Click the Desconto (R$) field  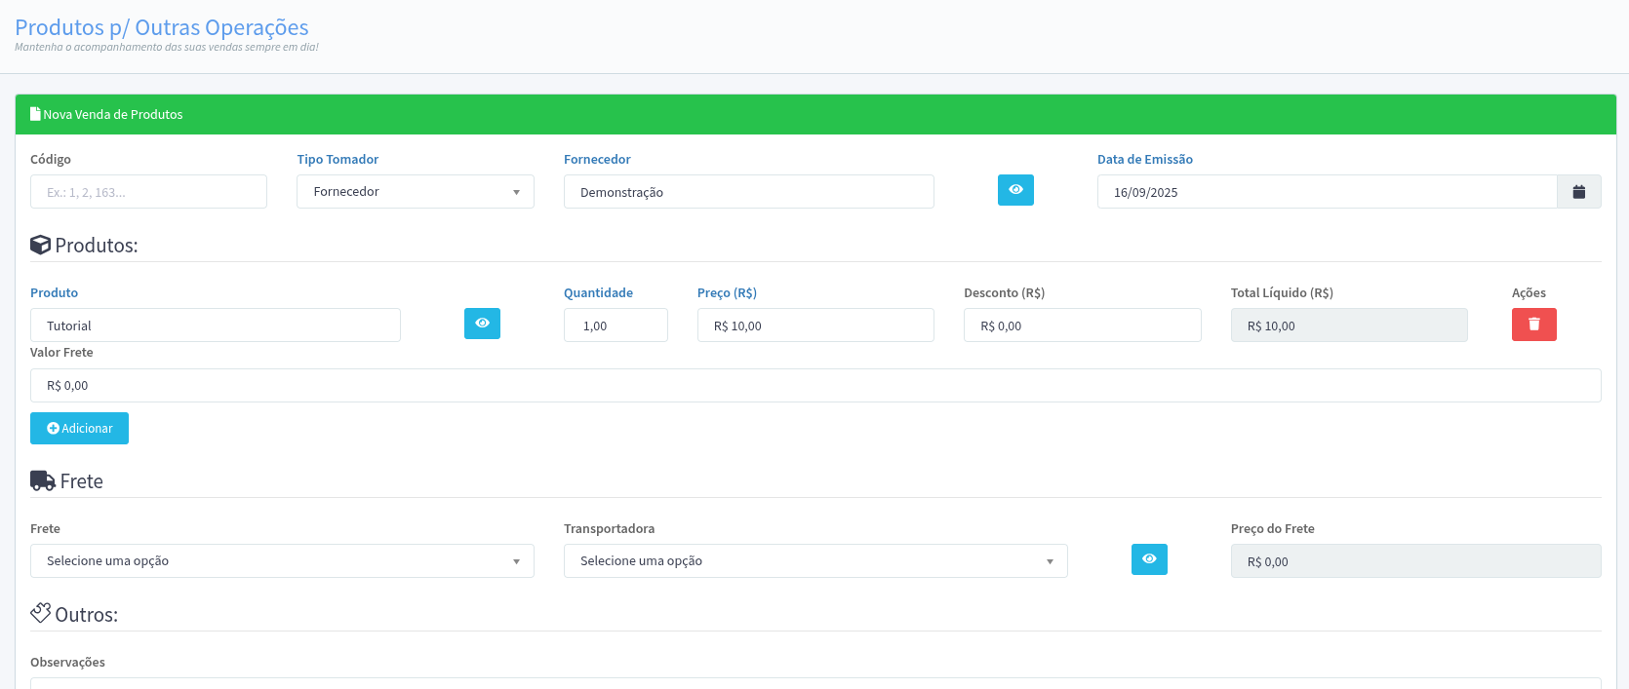pos(1082,325)
